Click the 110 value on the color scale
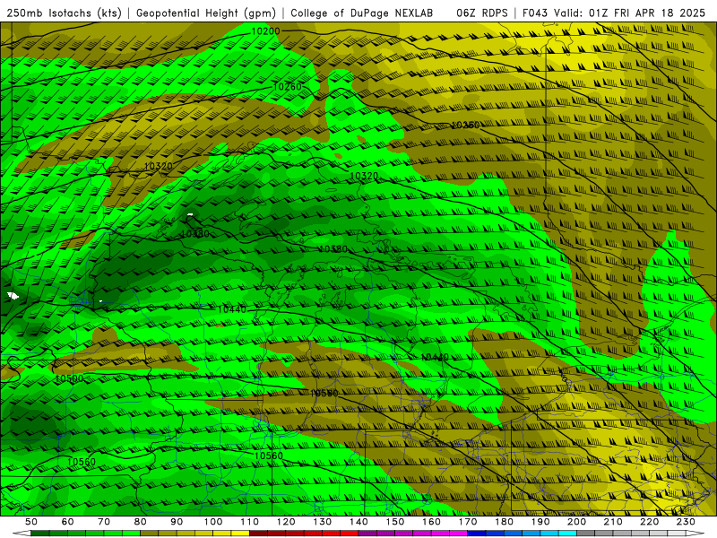The image size is (717, 538). [250, 522]
